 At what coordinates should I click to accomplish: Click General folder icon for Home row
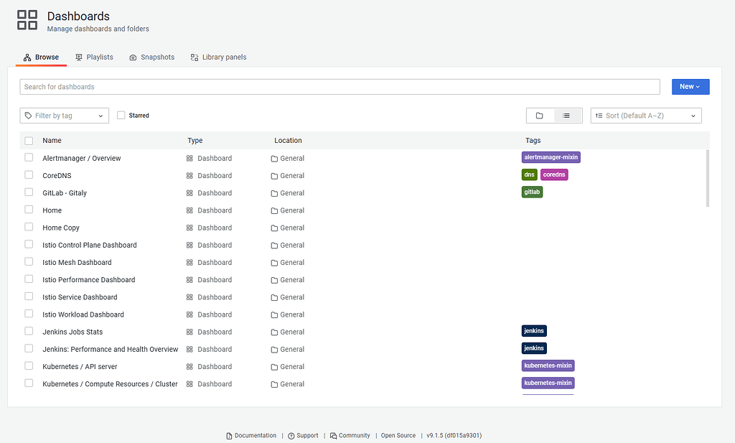coord(274,211)
